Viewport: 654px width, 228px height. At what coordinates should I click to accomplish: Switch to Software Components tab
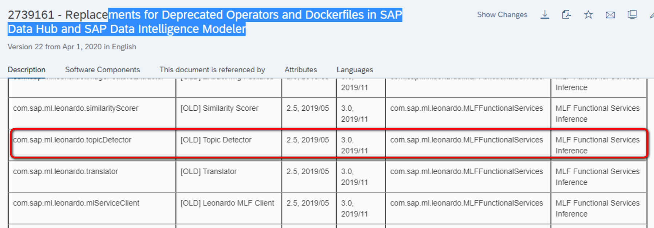(102, 69)
